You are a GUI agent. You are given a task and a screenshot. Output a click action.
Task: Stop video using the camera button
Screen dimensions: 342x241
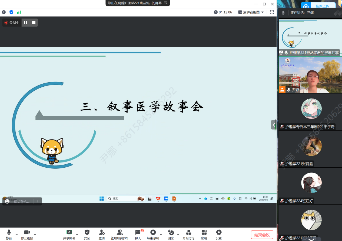coord(27,233)
